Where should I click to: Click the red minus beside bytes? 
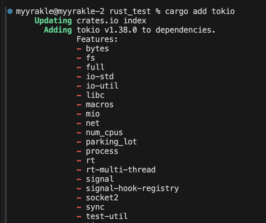[x=79, y=49]
